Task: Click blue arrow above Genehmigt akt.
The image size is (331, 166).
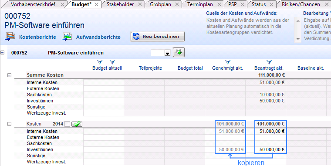Action: [x=227, y=62]
